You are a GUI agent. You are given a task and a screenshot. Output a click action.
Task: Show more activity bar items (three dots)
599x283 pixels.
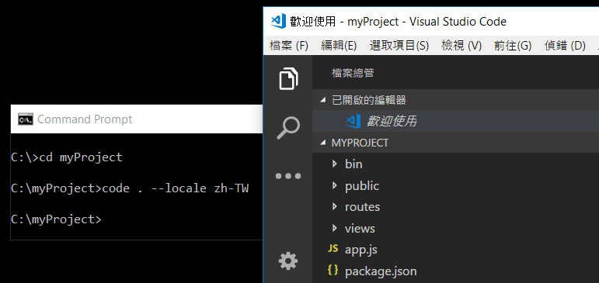point(288,176)
